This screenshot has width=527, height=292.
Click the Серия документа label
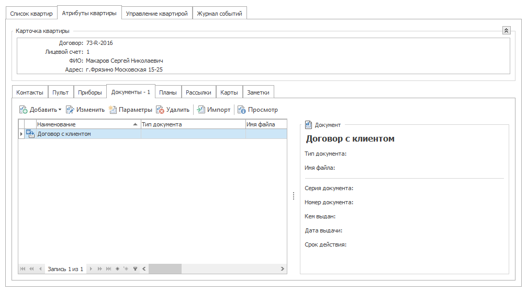(x=329, y=188)
